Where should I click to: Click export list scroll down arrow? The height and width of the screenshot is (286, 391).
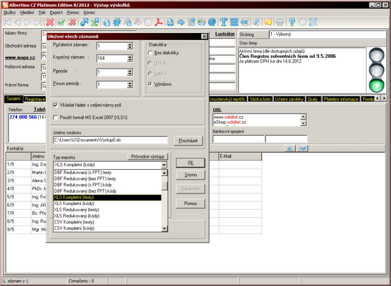[165, 228]
